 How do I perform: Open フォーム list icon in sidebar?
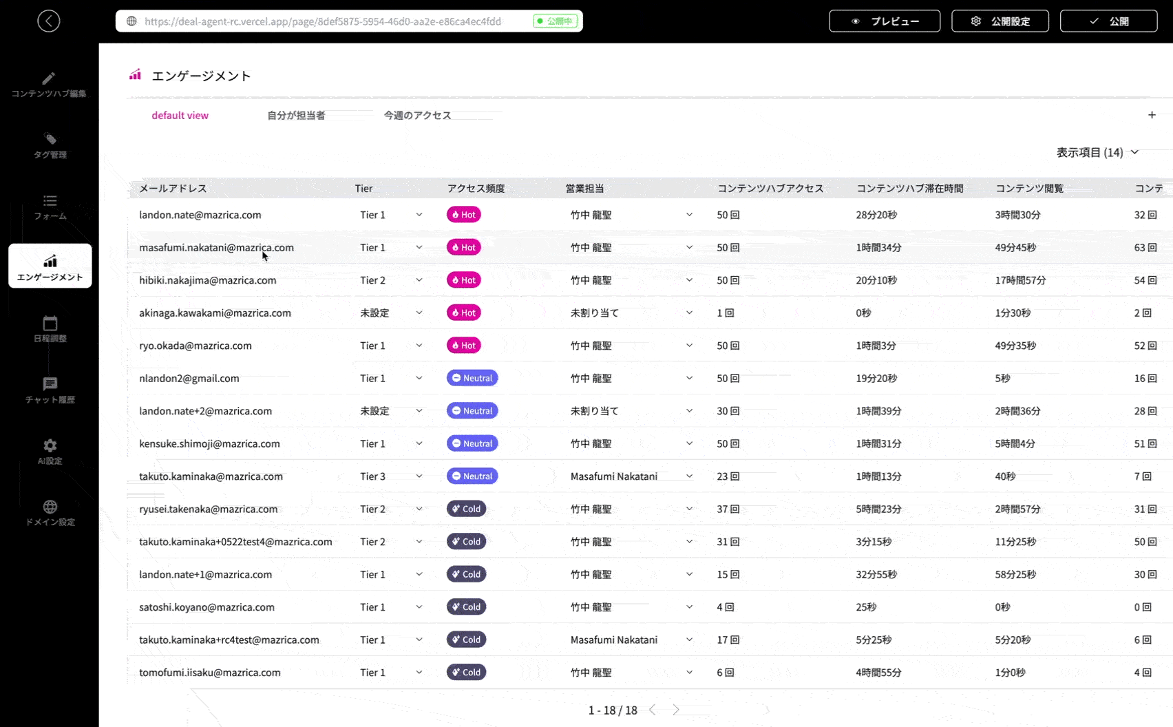click(50, 200)
